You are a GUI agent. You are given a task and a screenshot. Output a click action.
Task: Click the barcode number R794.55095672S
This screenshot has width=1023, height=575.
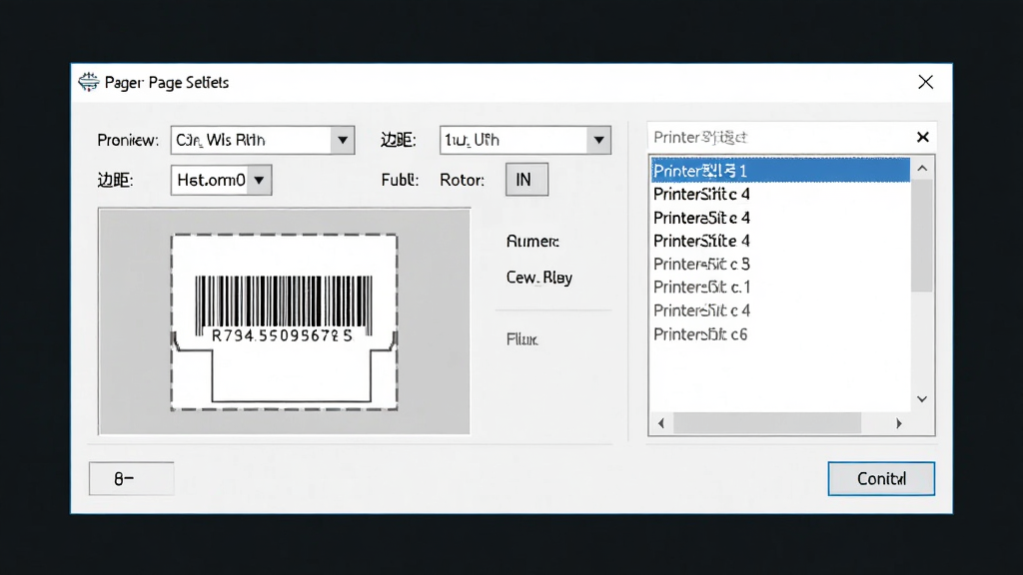tap(282, 335)
